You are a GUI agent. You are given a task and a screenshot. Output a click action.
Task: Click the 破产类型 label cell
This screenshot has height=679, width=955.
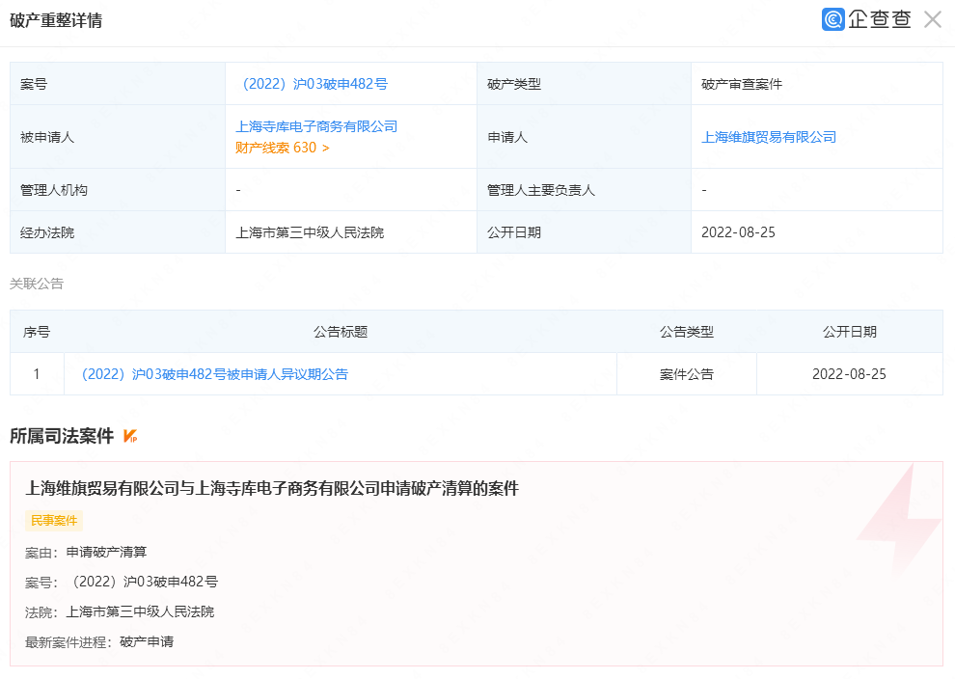point(584,84)
